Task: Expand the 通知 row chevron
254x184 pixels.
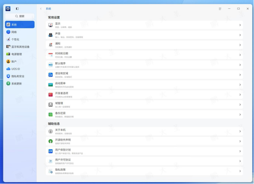Action: [240, 45]
